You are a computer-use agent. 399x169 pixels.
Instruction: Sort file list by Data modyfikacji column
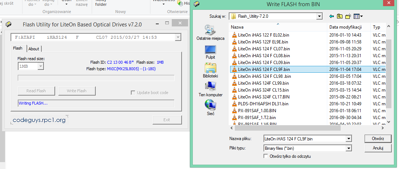[x=349, y=27]
